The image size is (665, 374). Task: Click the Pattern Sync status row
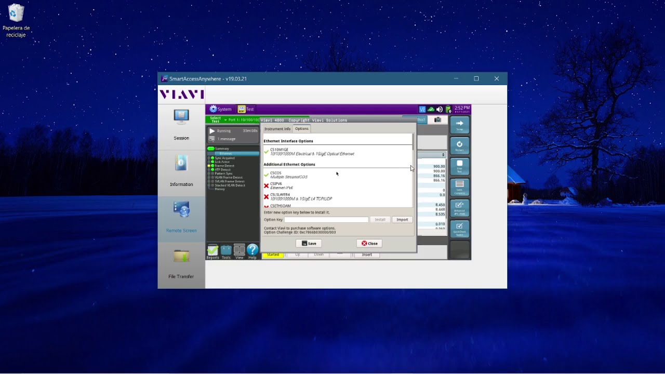(223, 173)
